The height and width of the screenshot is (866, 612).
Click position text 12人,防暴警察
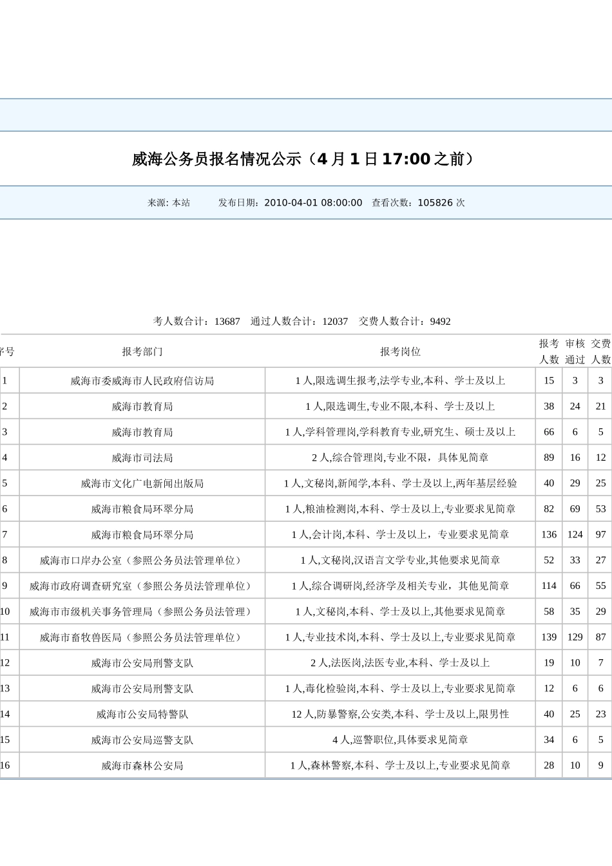click(325, 714)
